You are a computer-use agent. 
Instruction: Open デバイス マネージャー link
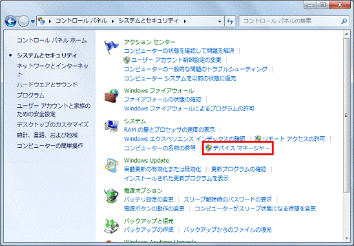[x=242, y=148]
